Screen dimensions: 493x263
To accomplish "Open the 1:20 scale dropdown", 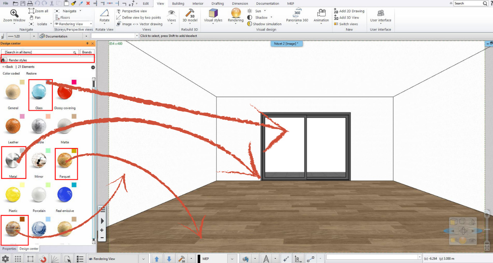I will click(x=34, y=36).
